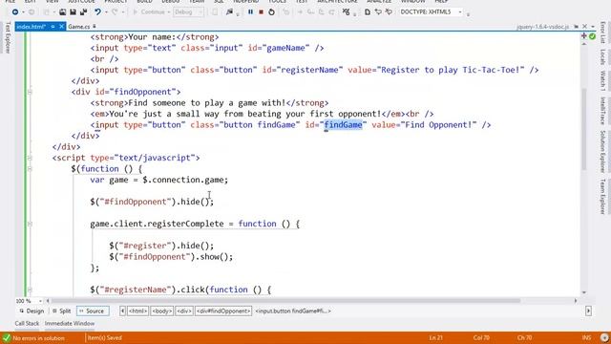Select the <html> breadcrumb tag
Viewport: 611px width, 344px height.
pos(137,311)
